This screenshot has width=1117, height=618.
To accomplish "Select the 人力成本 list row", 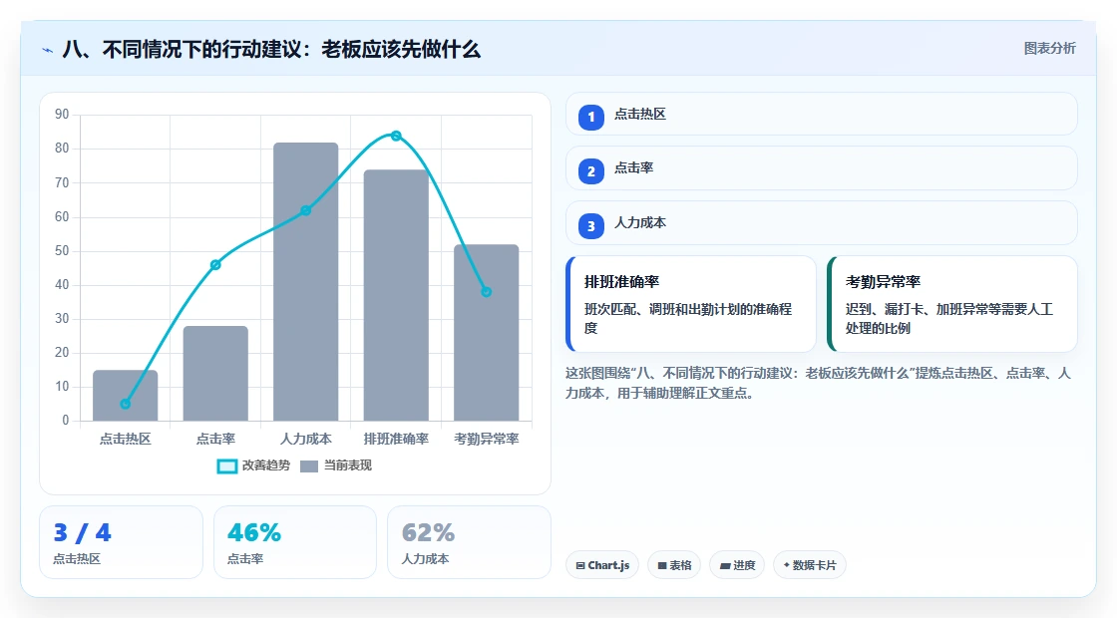I will pyautogui.click(x=822, y=223).
